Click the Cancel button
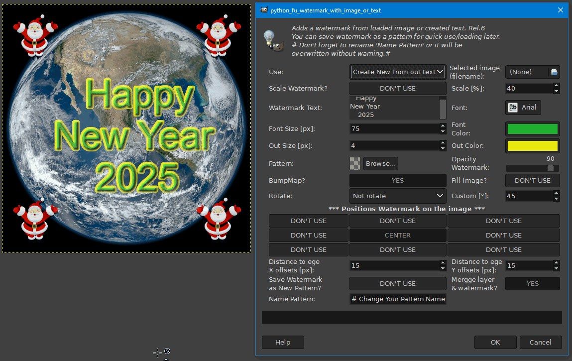This screenshot has width=572, height=361. pos(540,343)
